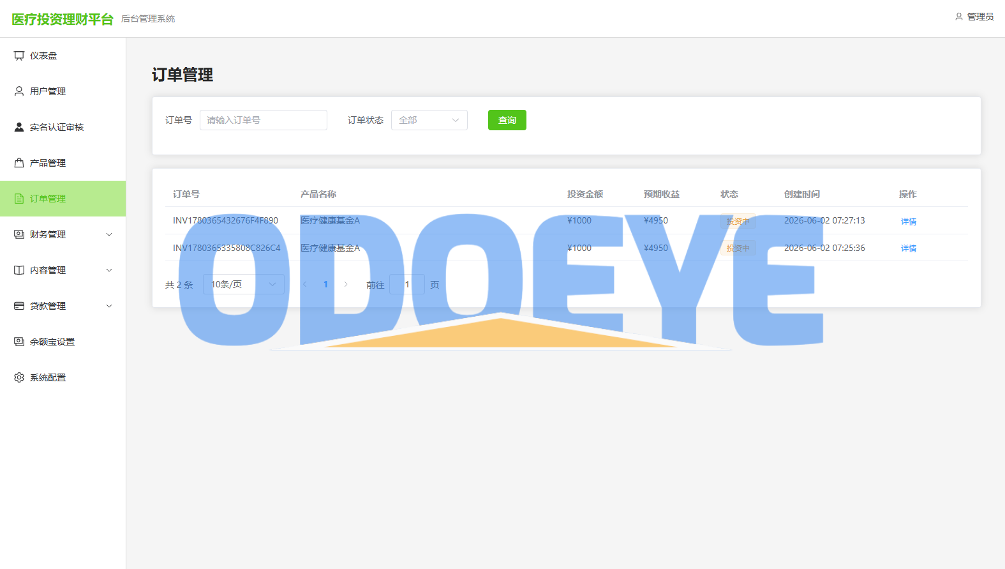The width and height of the screenshot is (1005, 569).
Task: Click the 前往 page number input box
Action: (407, 284)
